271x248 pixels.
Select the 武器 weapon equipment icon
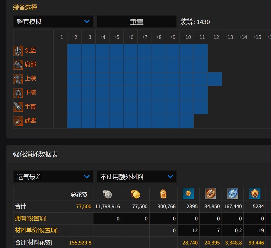tap(18, 121)
